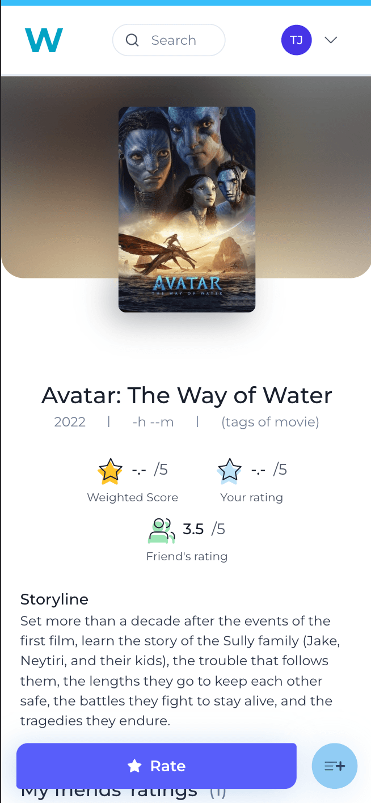The width and height of the screenshot is (371, 803).
Task: Open the TJ profile avatar
Action: (296, 40)
